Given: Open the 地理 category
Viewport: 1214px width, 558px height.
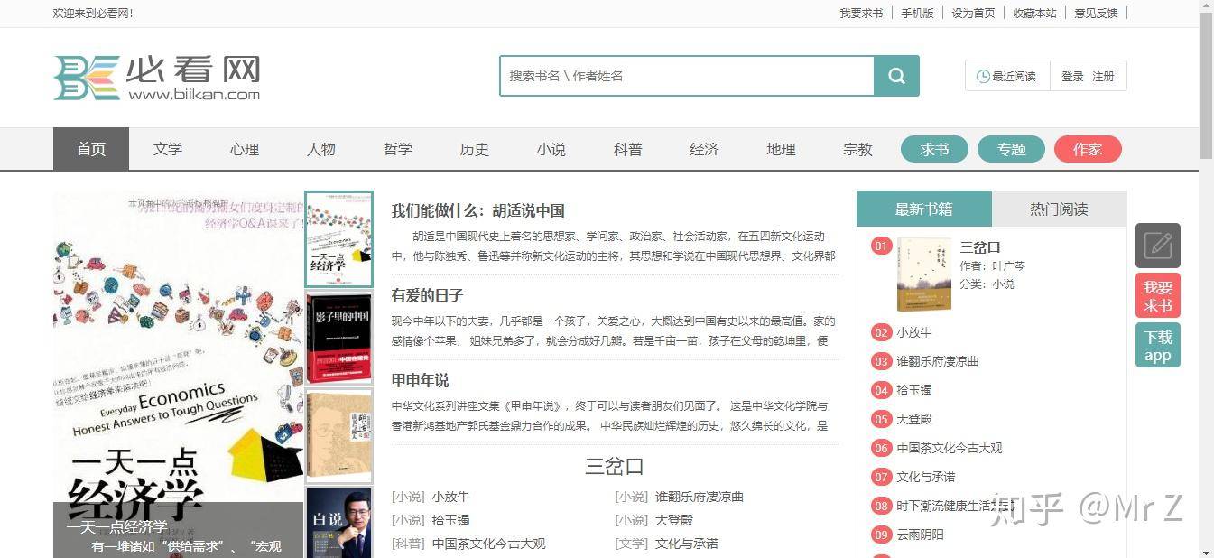Looking at the screenshot, I should coord(782,149).
